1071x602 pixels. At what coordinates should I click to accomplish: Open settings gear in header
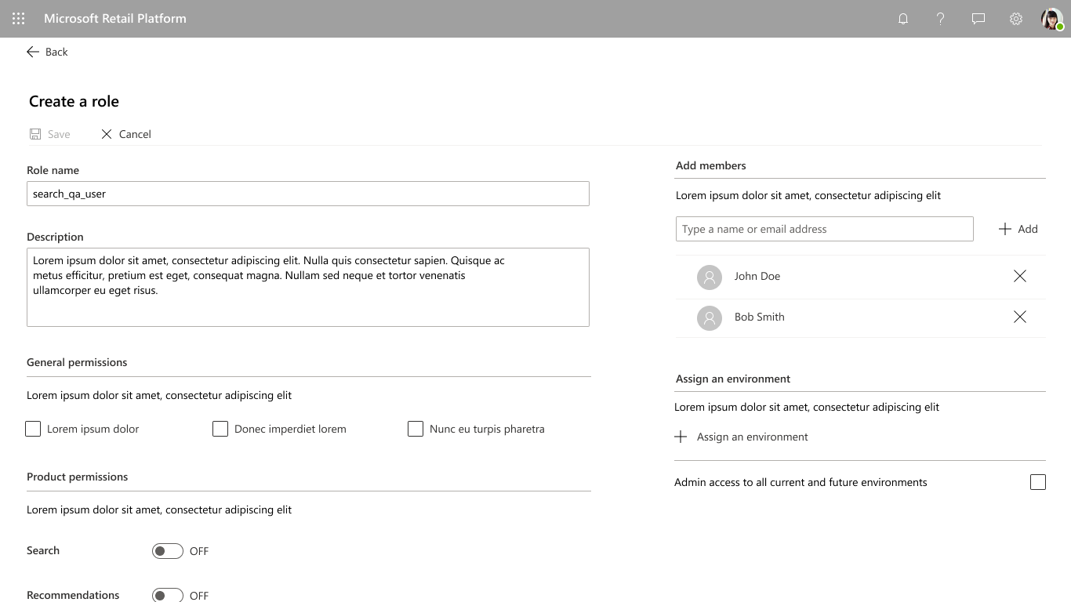pos(1016,19)
